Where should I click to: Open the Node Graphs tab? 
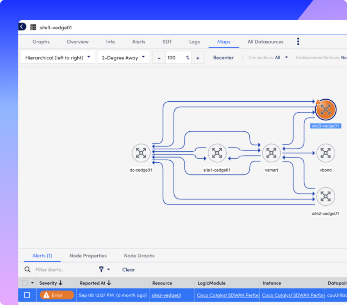(139, 256)
